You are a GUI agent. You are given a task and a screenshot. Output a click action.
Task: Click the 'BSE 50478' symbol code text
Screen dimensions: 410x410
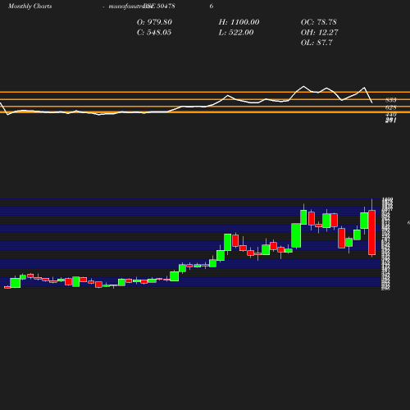[159, 6]
